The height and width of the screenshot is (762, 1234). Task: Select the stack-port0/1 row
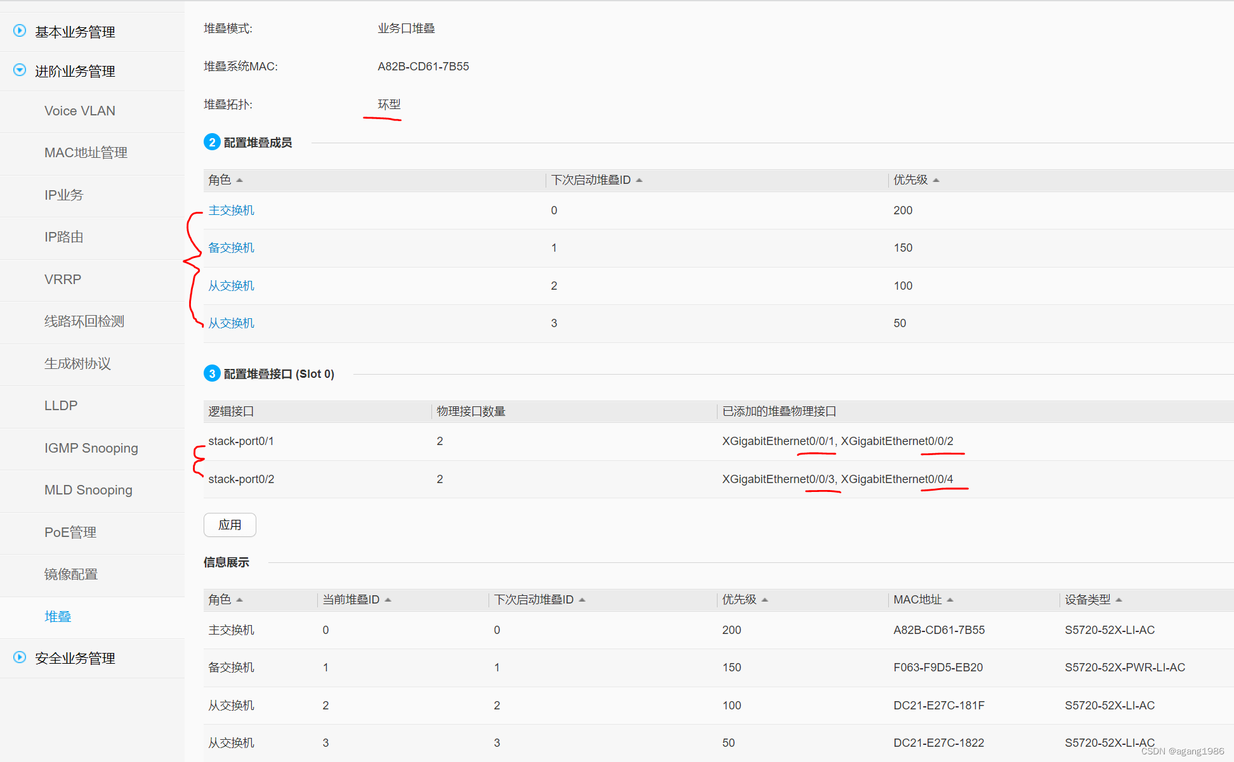tap(719, 441)
